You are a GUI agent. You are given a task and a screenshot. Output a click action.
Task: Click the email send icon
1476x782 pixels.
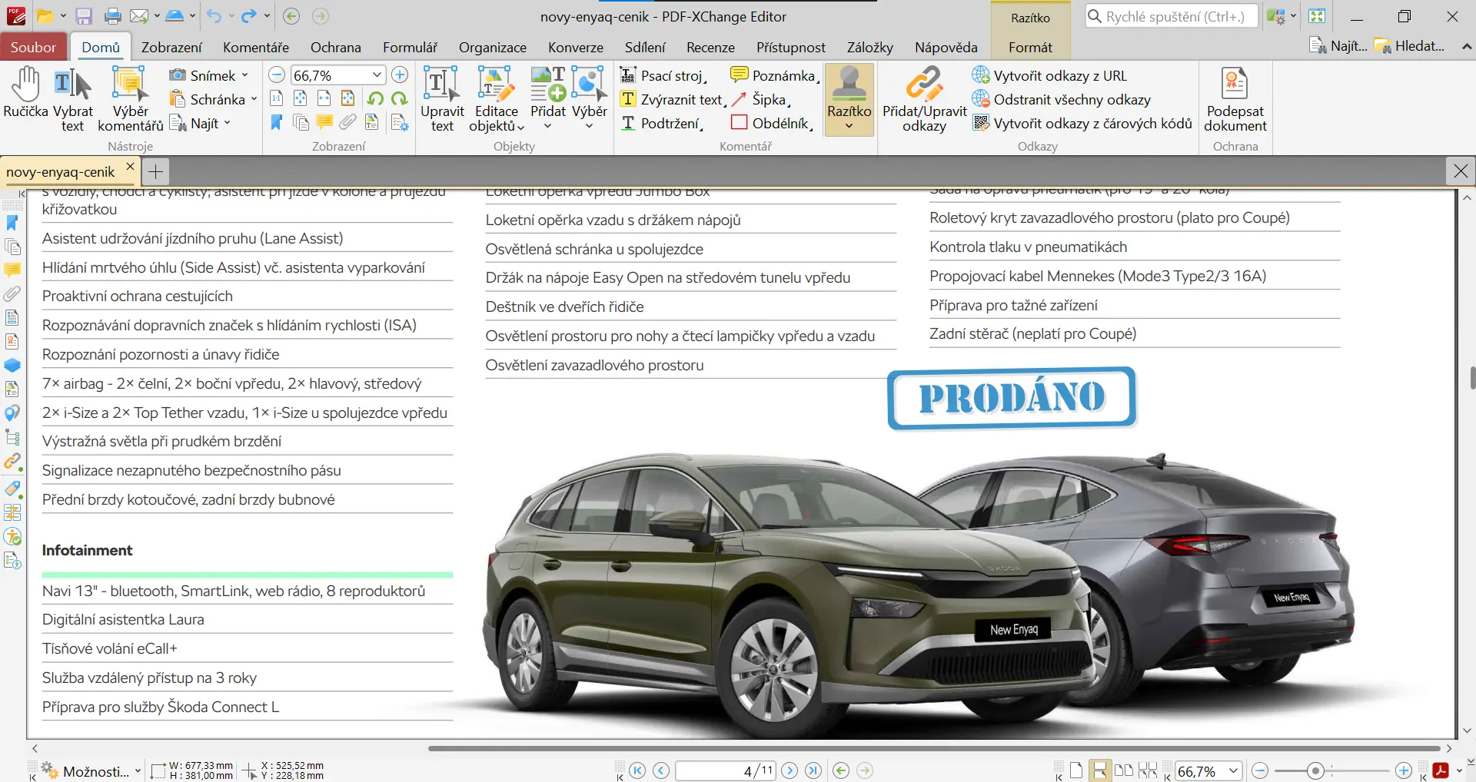139,16
